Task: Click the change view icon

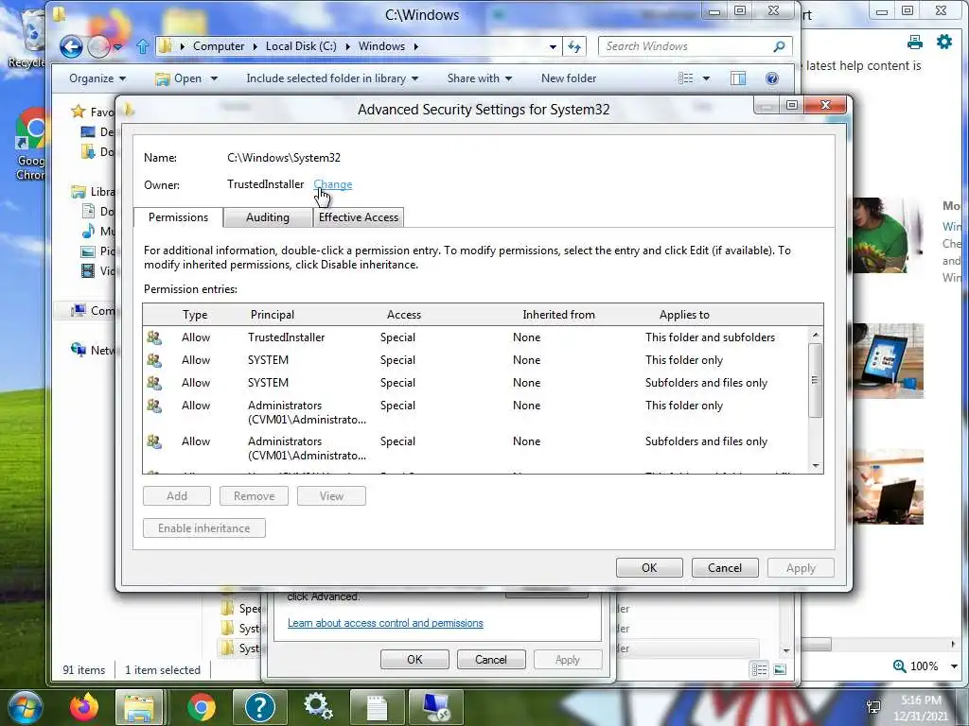Action: [686, 78]
